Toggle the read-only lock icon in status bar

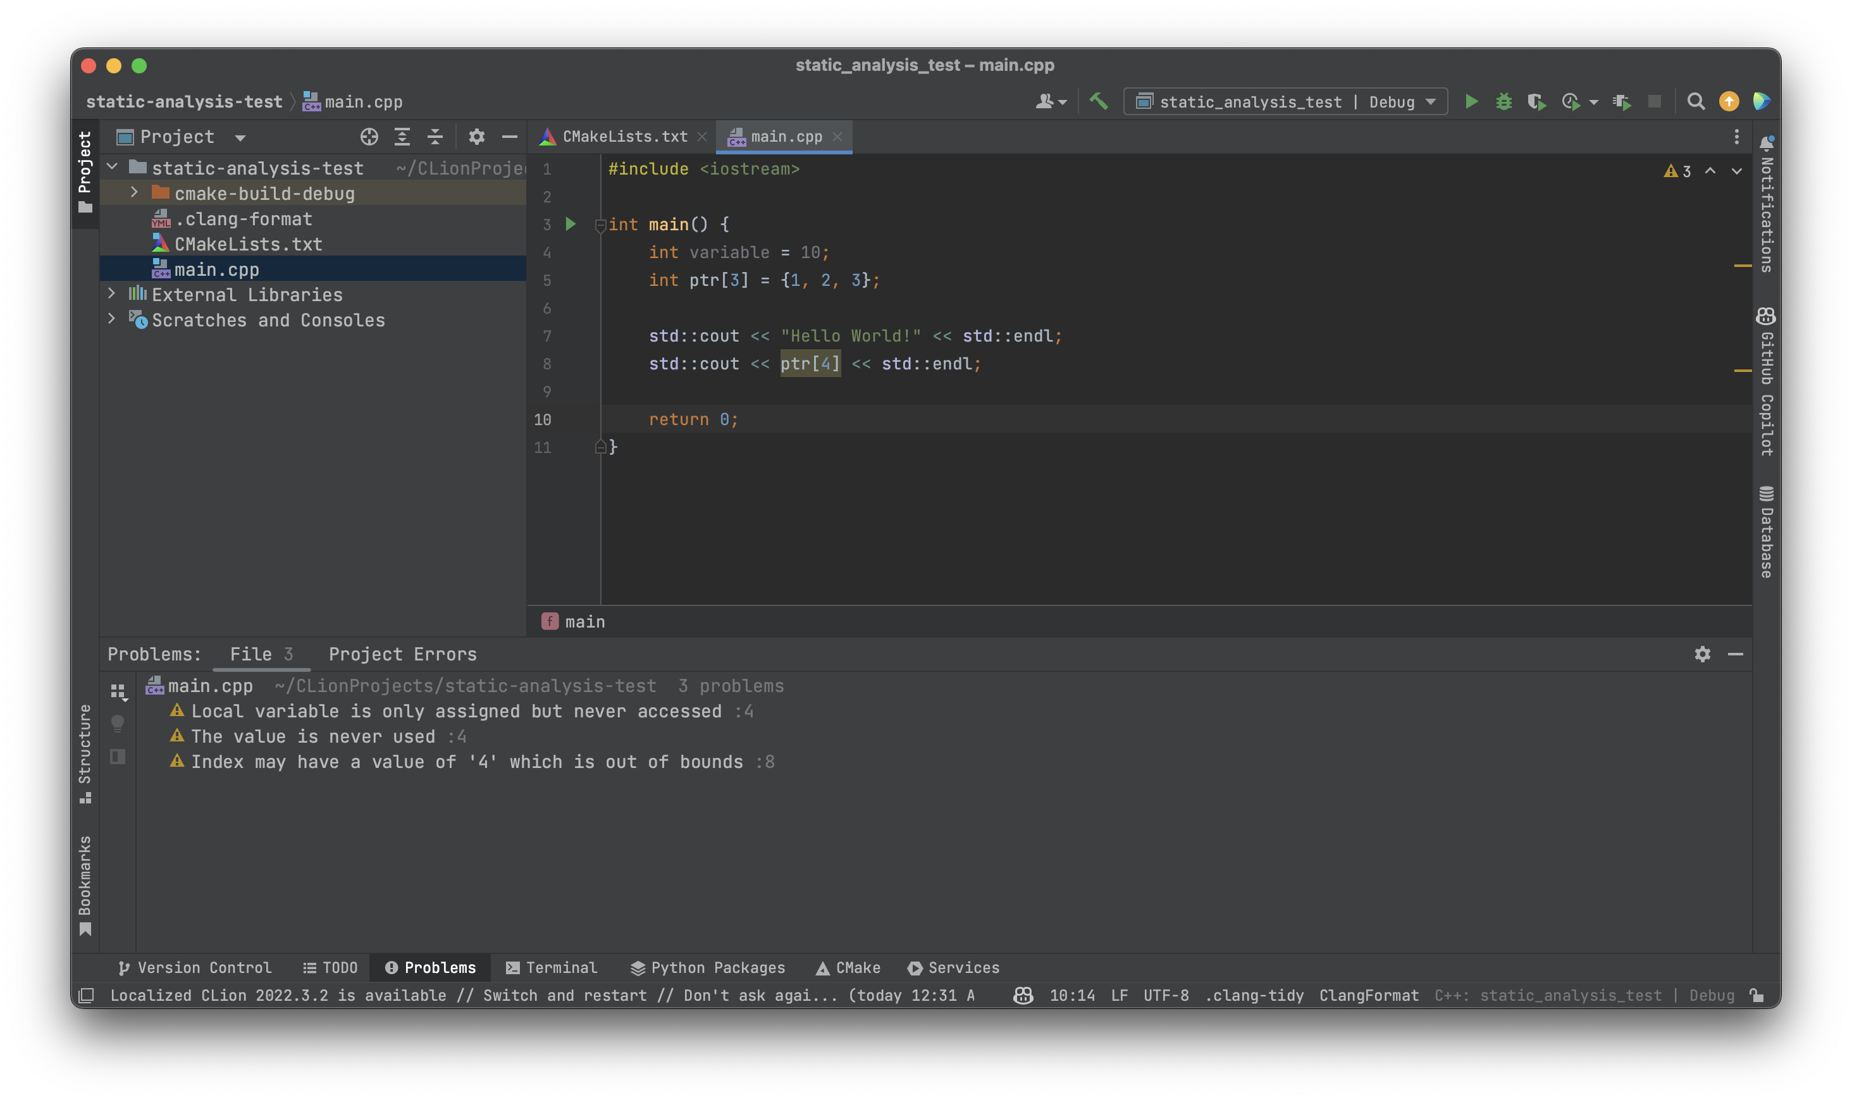(x=1756, y=996)
